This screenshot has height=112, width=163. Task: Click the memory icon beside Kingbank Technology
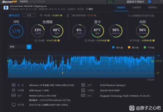tap(83, 95)
